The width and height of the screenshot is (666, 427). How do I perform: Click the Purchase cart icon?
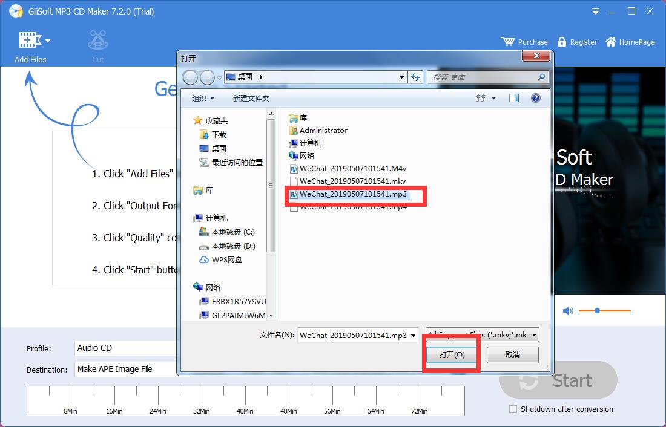point(507,41)
